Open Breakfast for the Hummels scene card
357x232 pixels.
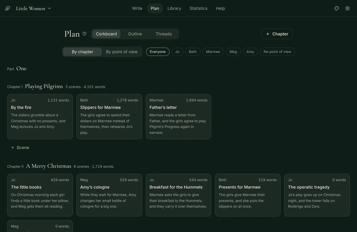178,195
